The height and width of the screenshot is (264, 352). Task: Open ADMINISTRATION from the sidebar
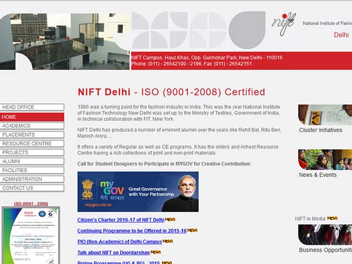point(32,179)
